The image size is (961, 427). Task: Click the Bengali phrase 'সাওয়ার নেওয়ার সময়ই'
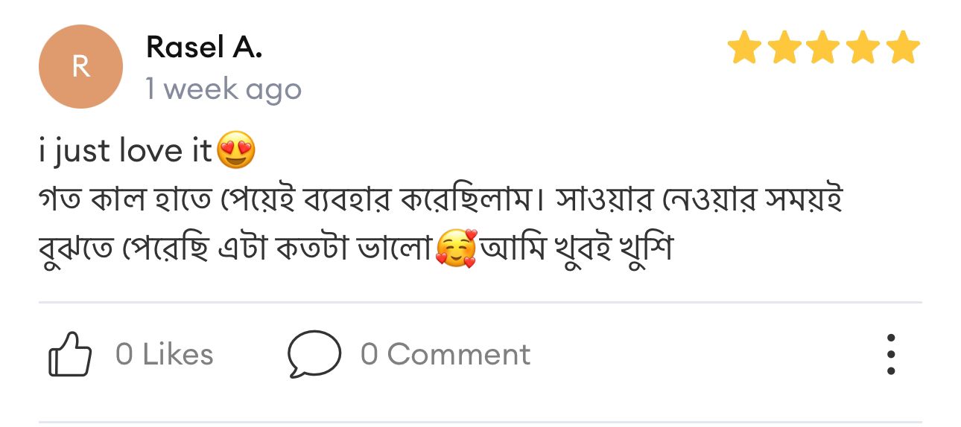tap(698, 201)
